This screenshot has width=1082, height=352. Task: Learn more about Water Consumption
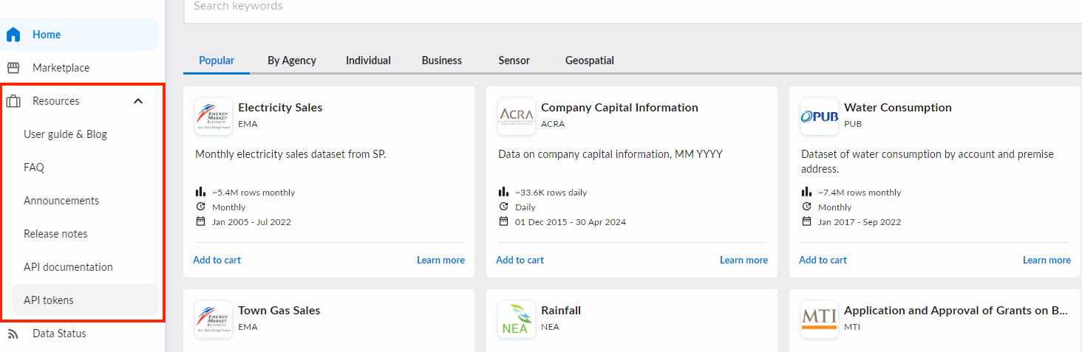pyautogui.click(x=1047, y=260)
